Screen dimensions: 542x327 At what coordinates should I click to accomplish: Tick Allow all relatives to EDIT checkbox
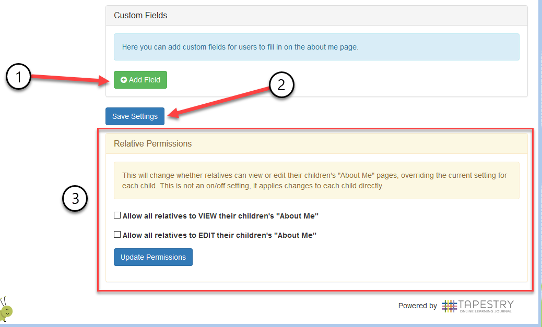(x=117, y=235)
